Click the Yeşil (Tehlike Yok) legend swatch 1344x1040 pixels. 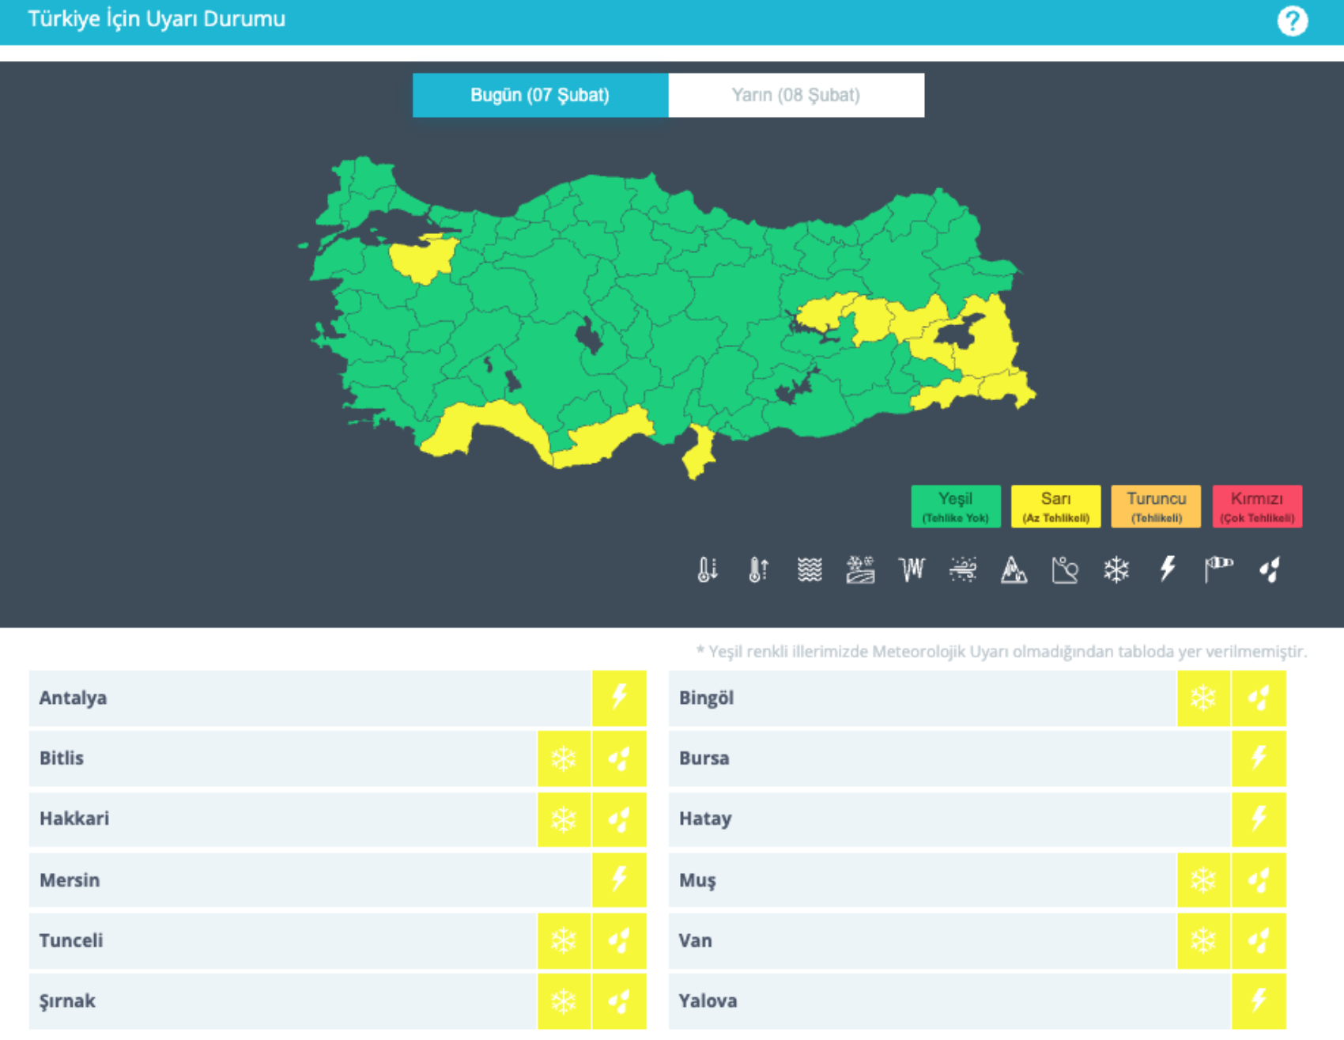coord(955,506)
